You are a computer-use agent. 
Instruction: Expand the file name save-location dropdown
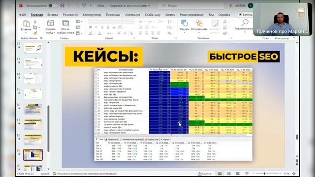(149, 5)
